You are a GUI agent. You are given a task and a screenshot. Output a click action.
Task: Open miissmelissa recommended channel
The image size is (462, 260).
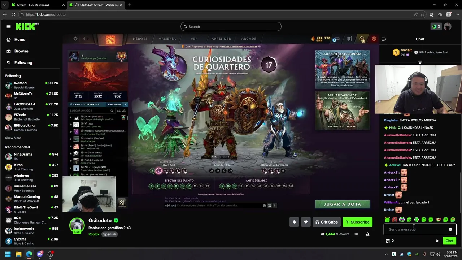click(x=31, y=188)
